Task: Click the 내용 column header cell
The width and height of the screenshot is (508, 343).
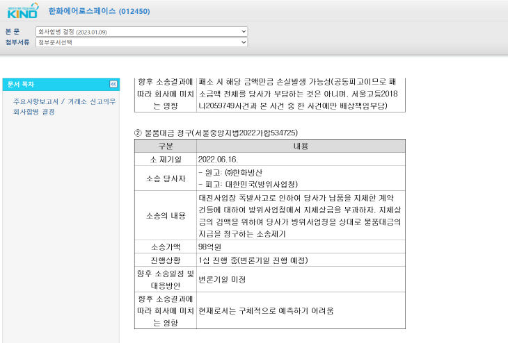Action: [x=301, y=146]
